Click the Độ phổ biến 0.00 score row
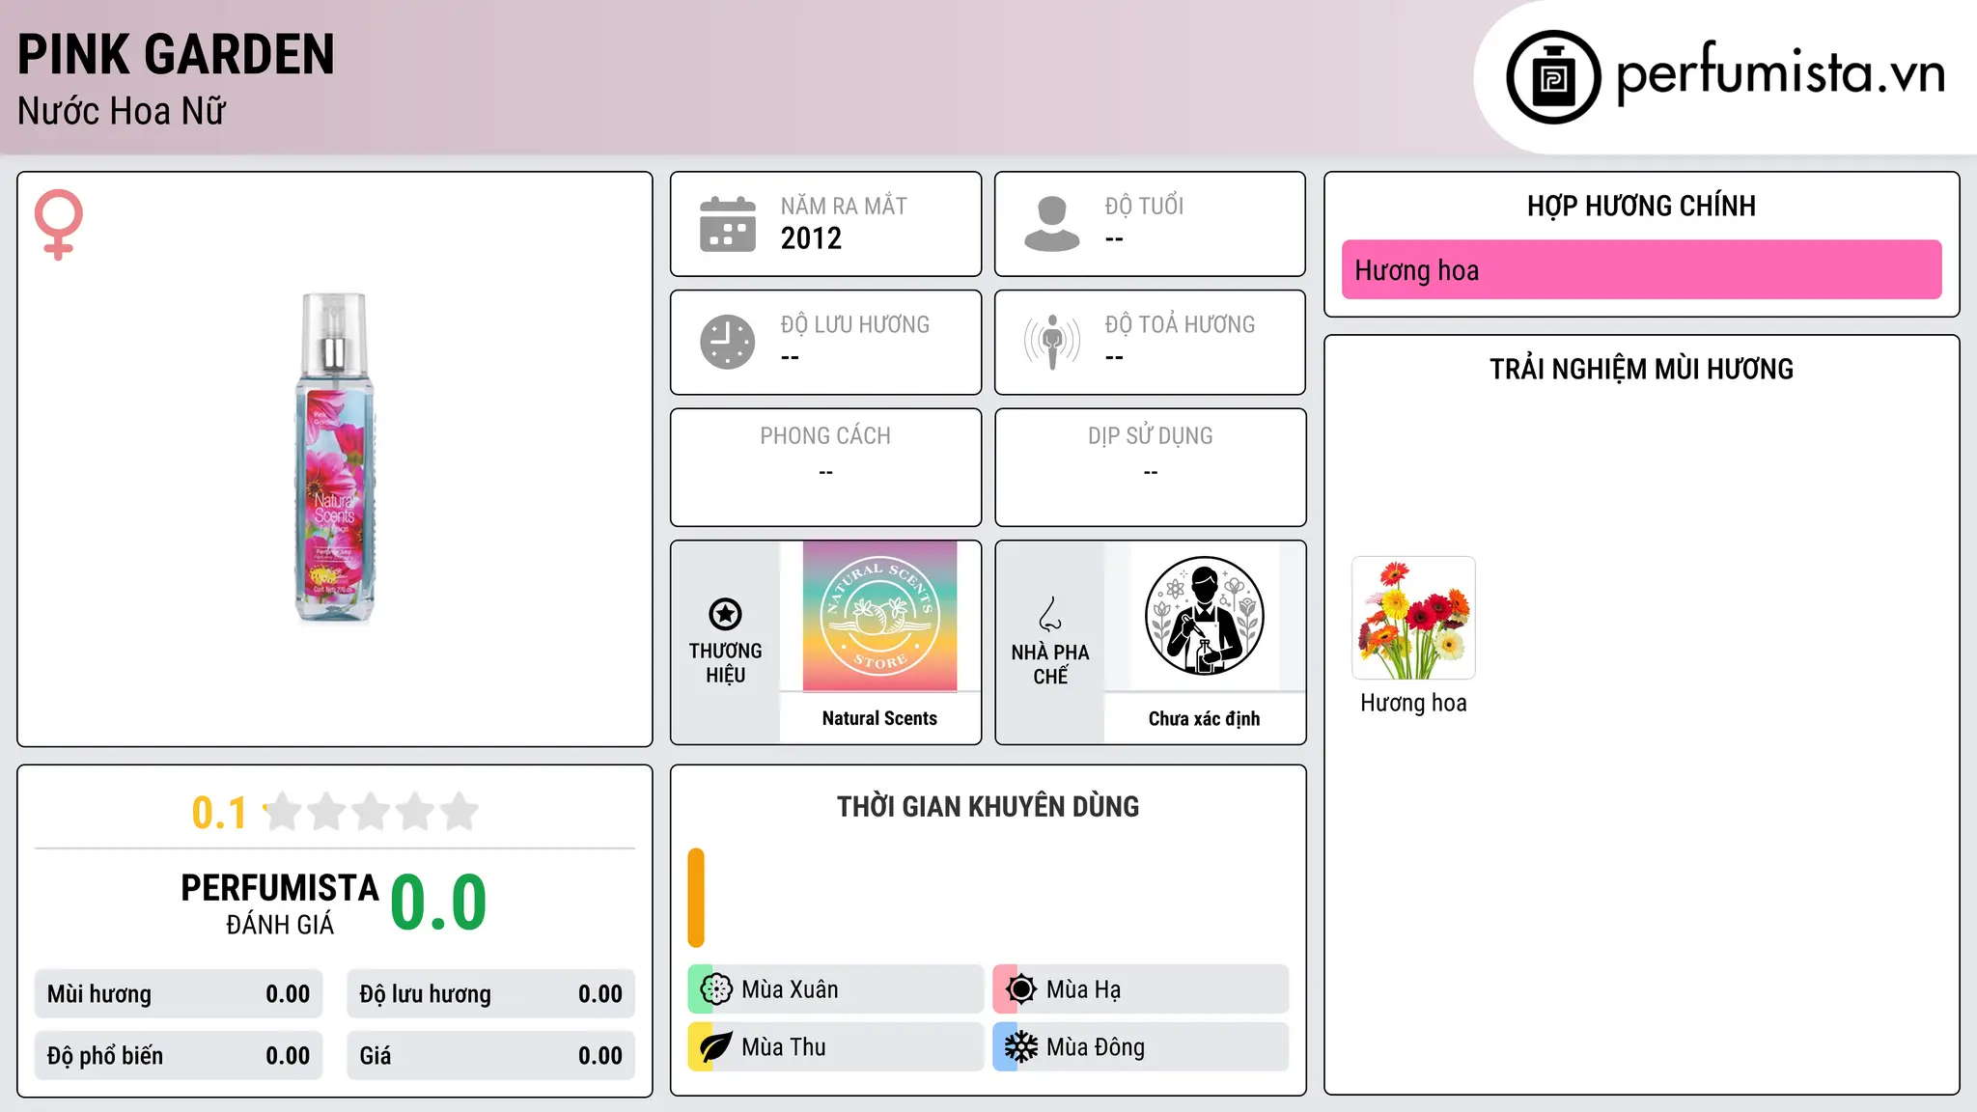The height and width of the screenshot is (1112, 1977). [x=179, y=1056]
